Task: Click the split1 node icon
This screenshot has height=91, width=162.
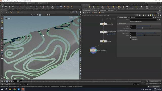Action: (x=103, y=41)
